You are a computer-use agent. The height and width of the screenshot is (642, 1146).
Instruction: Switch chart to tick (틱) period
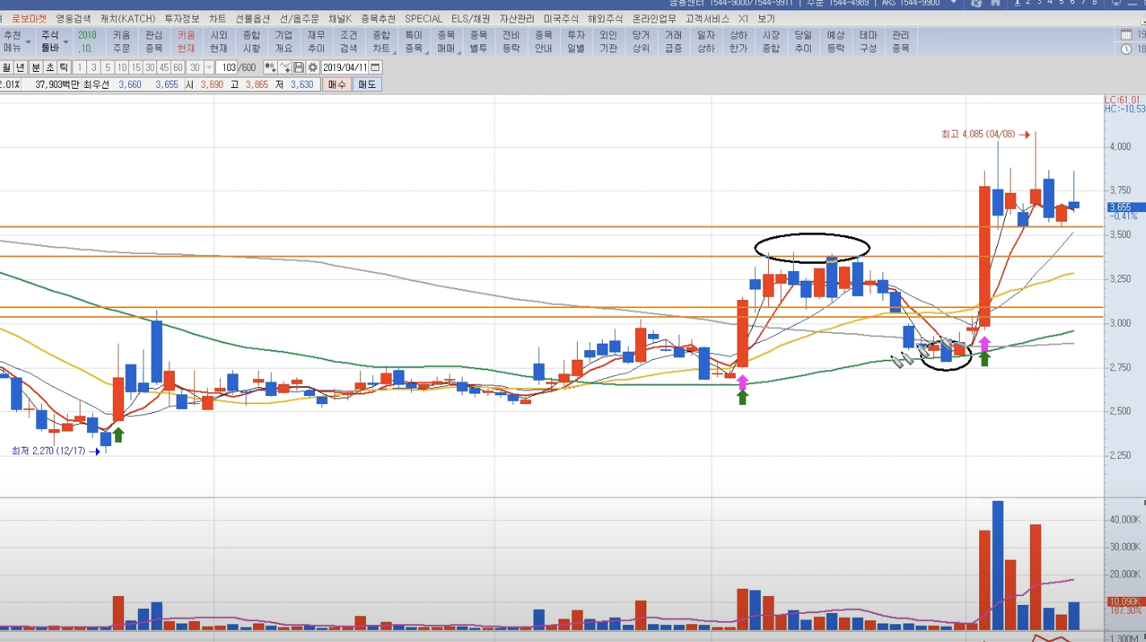[x=64, y=68]
